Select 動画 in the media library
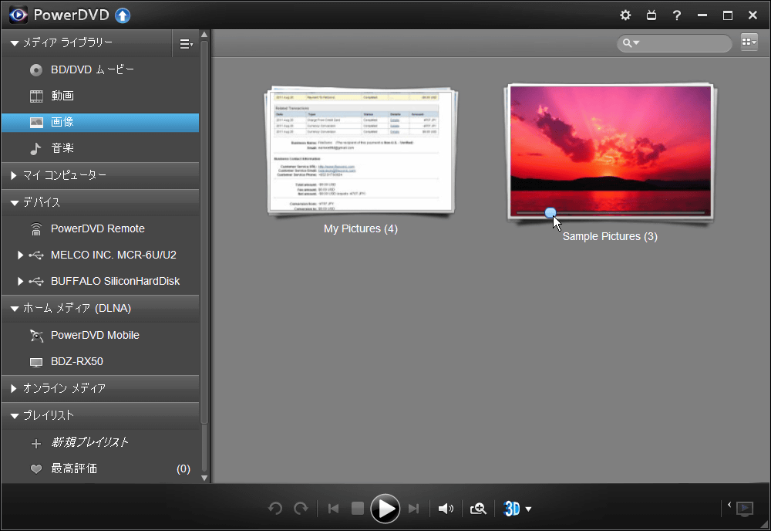The width and height of the screenshot is (771, 531). point(62,96)
